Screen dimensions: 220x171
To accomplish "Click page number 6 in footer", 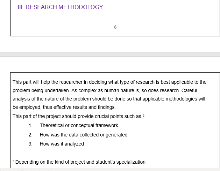I will [x=115, y=27].
